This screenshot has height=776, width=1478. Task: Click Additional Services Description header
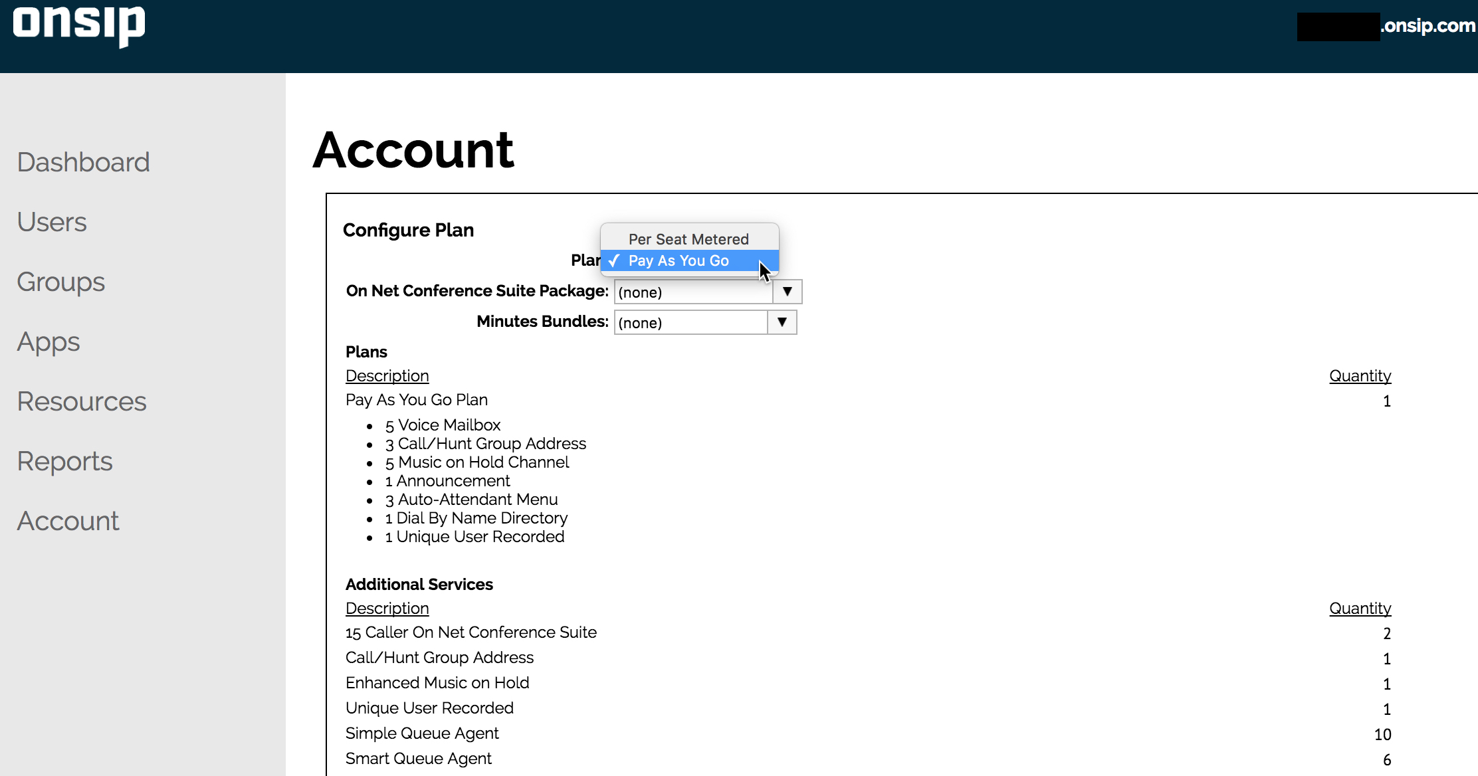pyautogui.click(x=387, y=608)
